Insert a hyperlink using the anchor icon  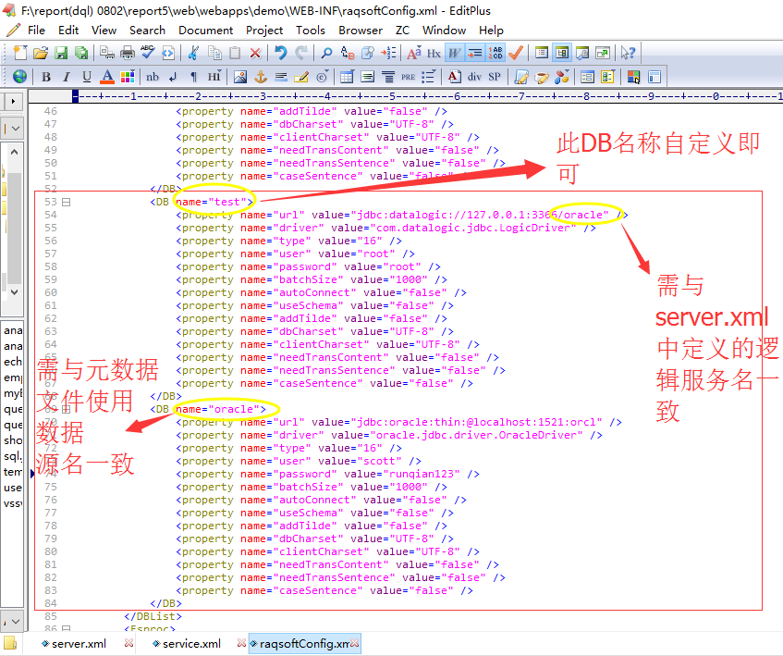pos(260,77)
